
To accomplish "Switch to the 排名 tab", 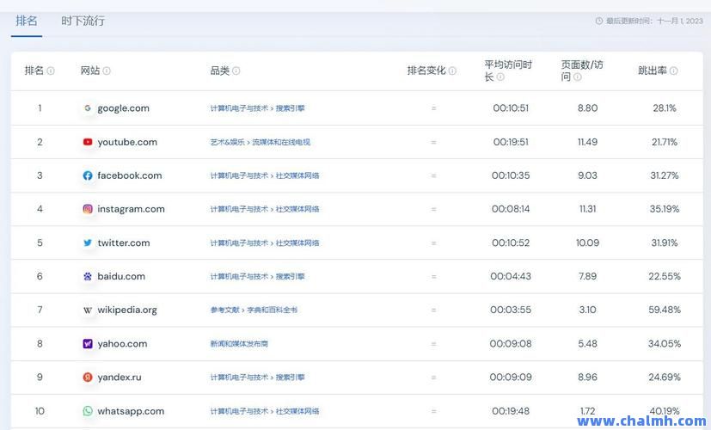I will pyautogui.click(x=27, y=21).
